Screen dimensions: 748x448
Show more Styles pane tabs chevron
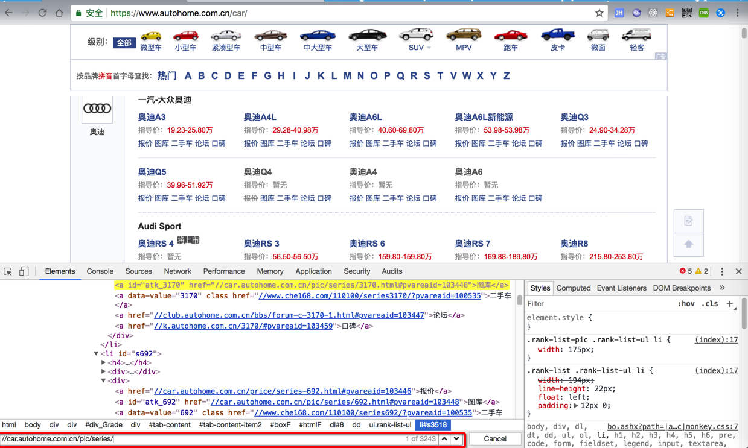(x=722, y=288)
